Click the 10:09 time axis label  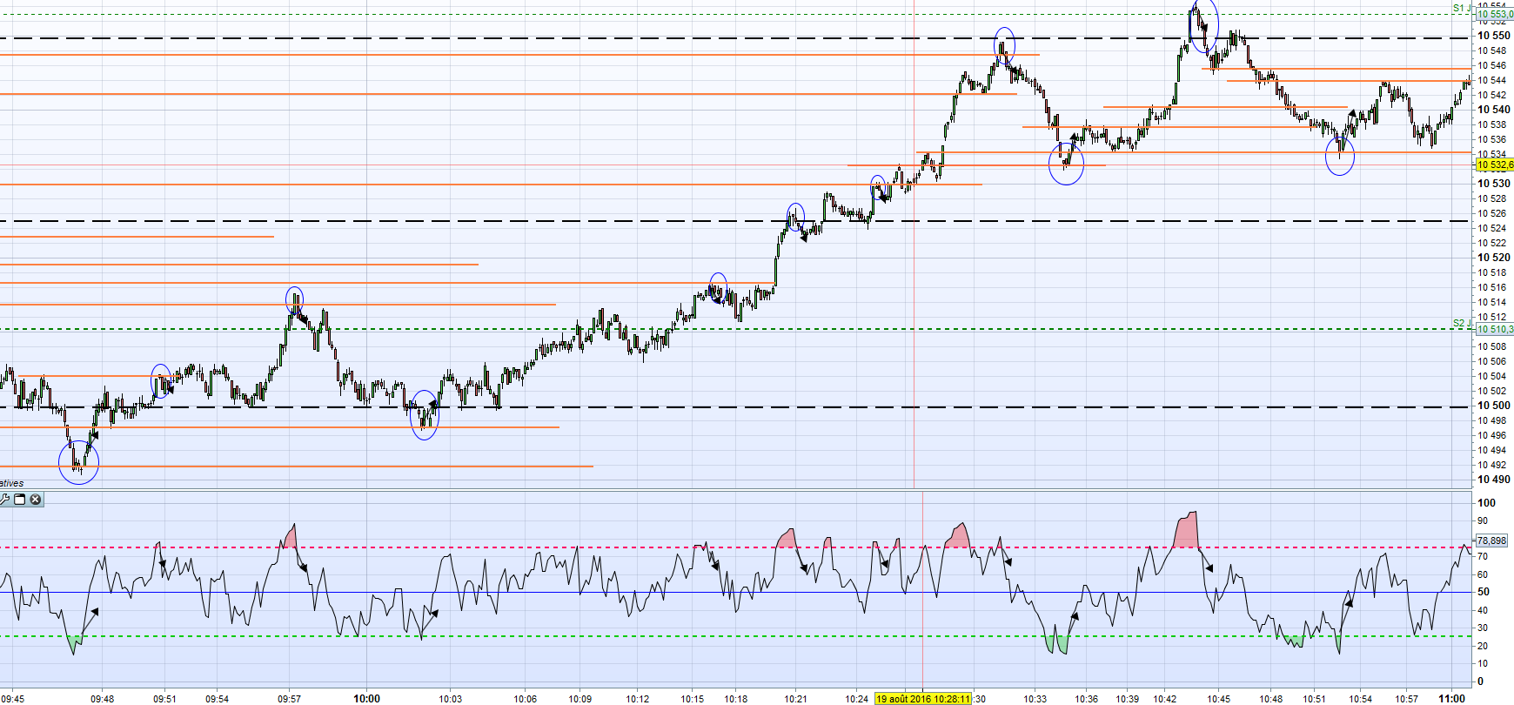[x=580, y=699]
